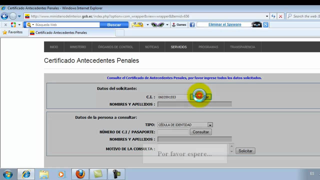Open the recent pages dropdown arrow
Viewport: 320px width, 180px height.
(19, 16)
